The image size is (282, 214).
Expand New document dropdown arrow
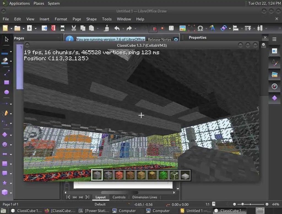click(x=11, y=28)
